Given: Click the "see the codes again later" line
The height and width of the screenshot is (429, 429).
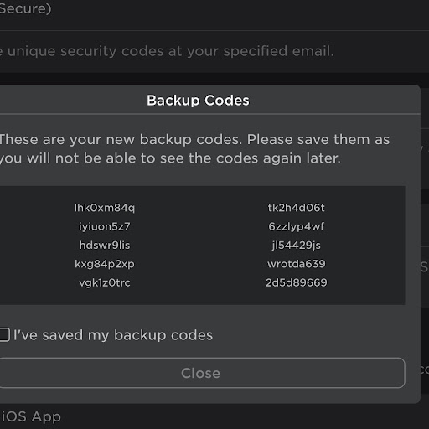Looking at the screenshot, I should pos(170,158).
